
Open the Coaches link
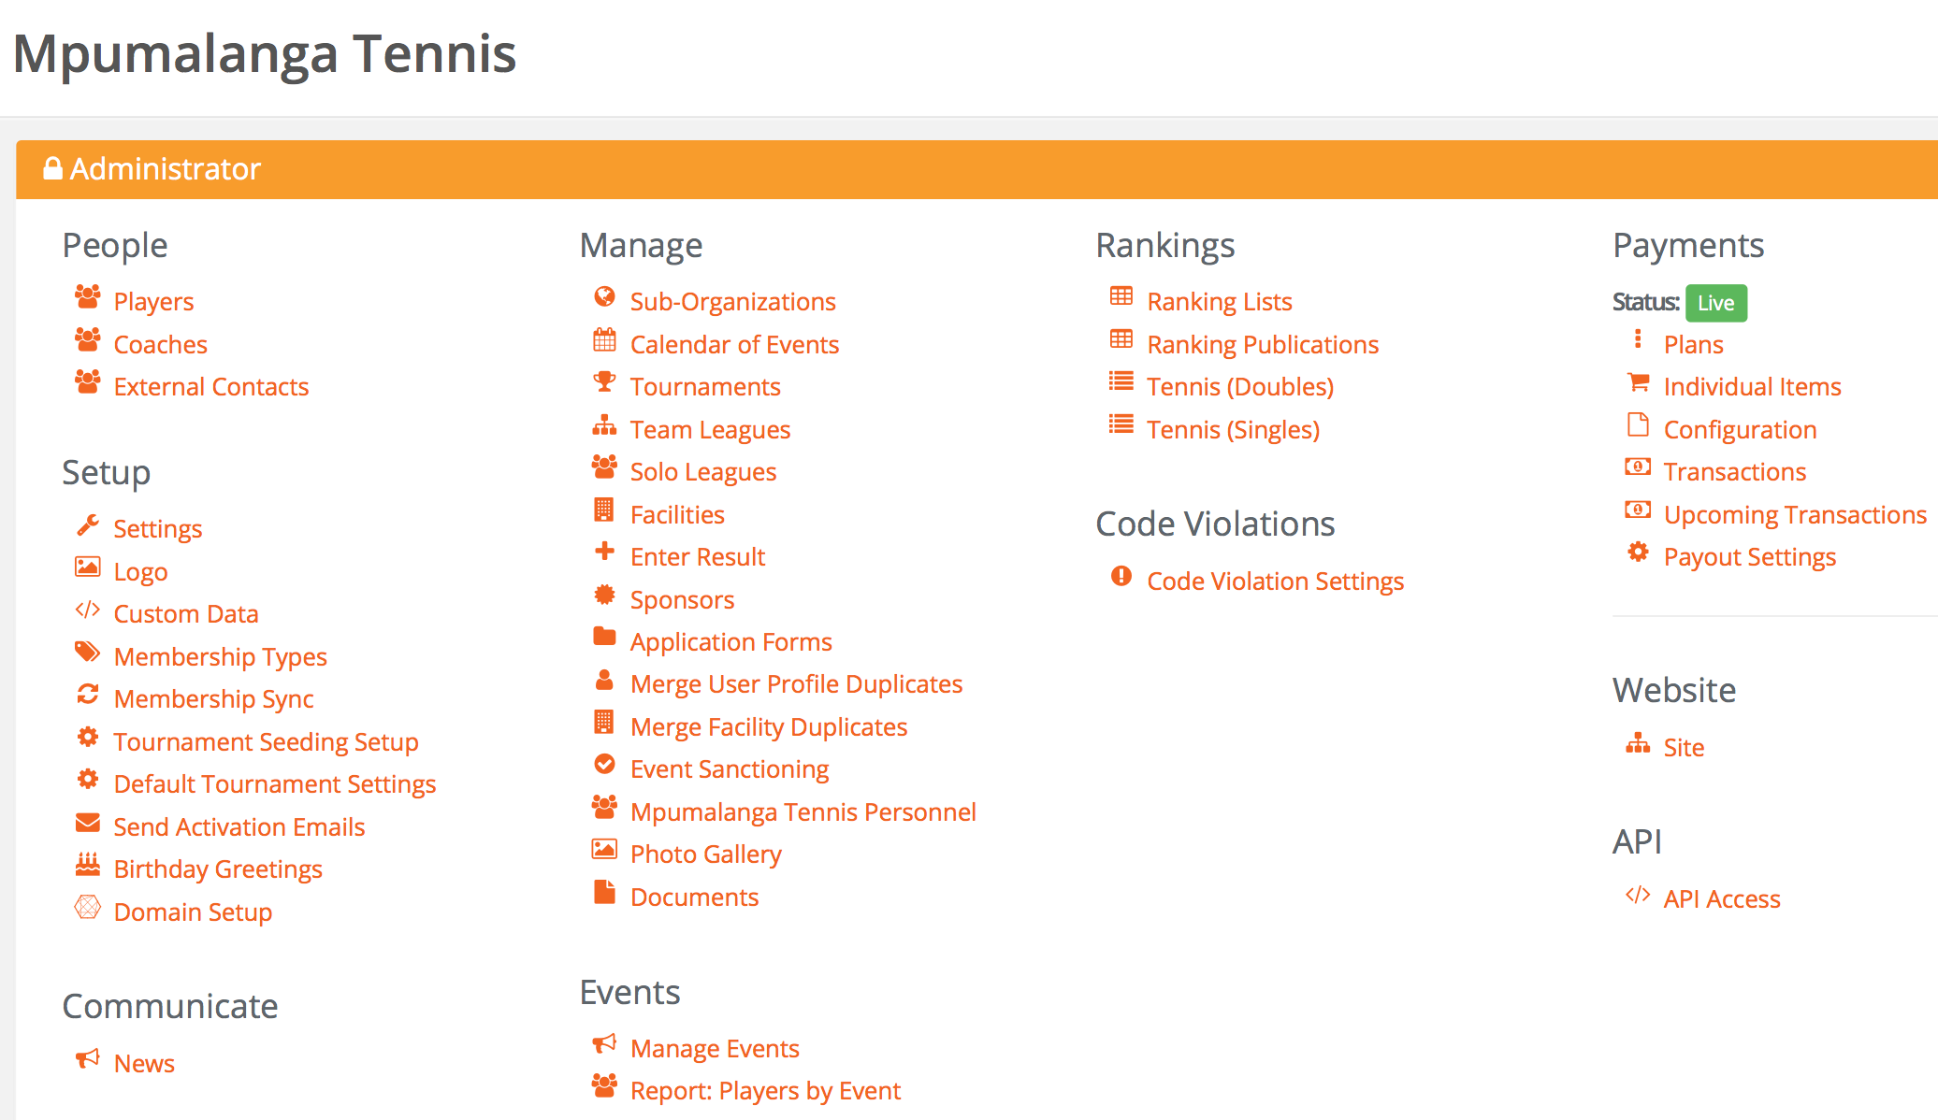coord(161,344)
